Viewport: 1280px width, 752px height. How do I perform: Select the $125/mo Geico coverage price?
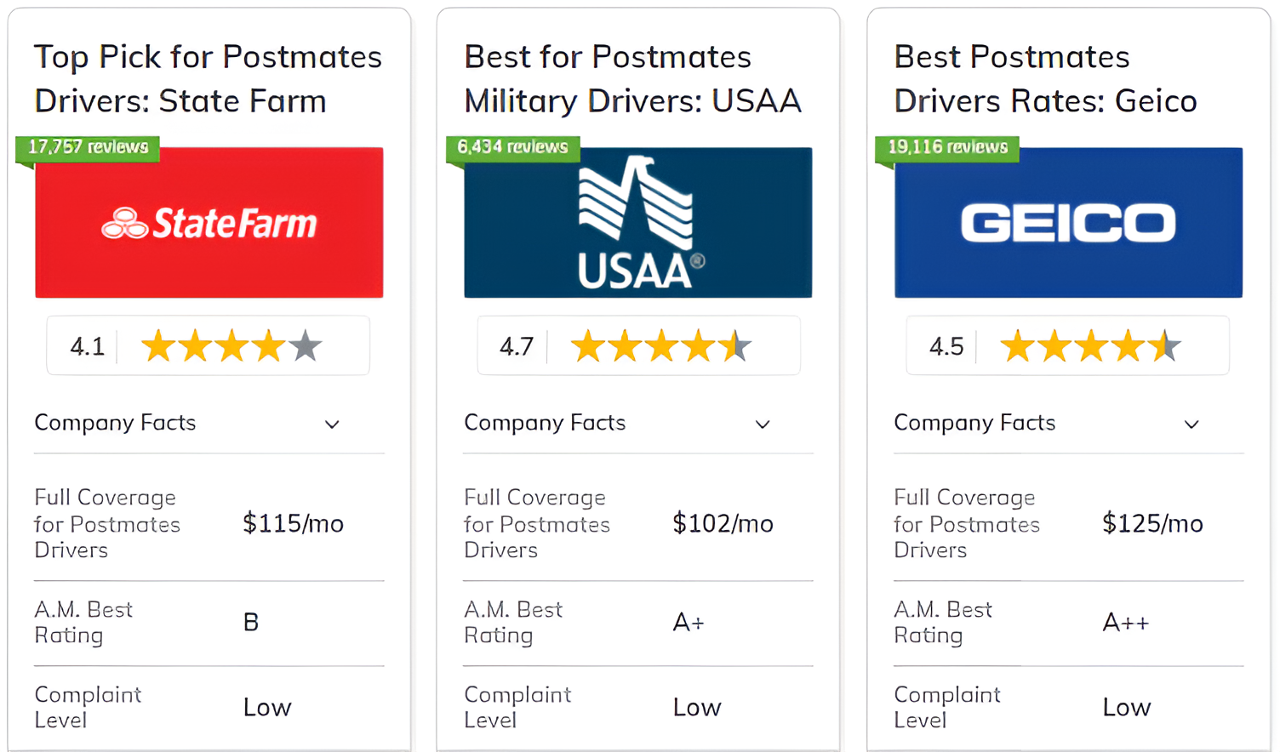(x=1152, y=523)
